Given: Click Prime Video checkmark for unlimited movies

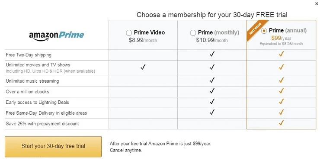Looking at the screenshot, I should pos(143,67).
